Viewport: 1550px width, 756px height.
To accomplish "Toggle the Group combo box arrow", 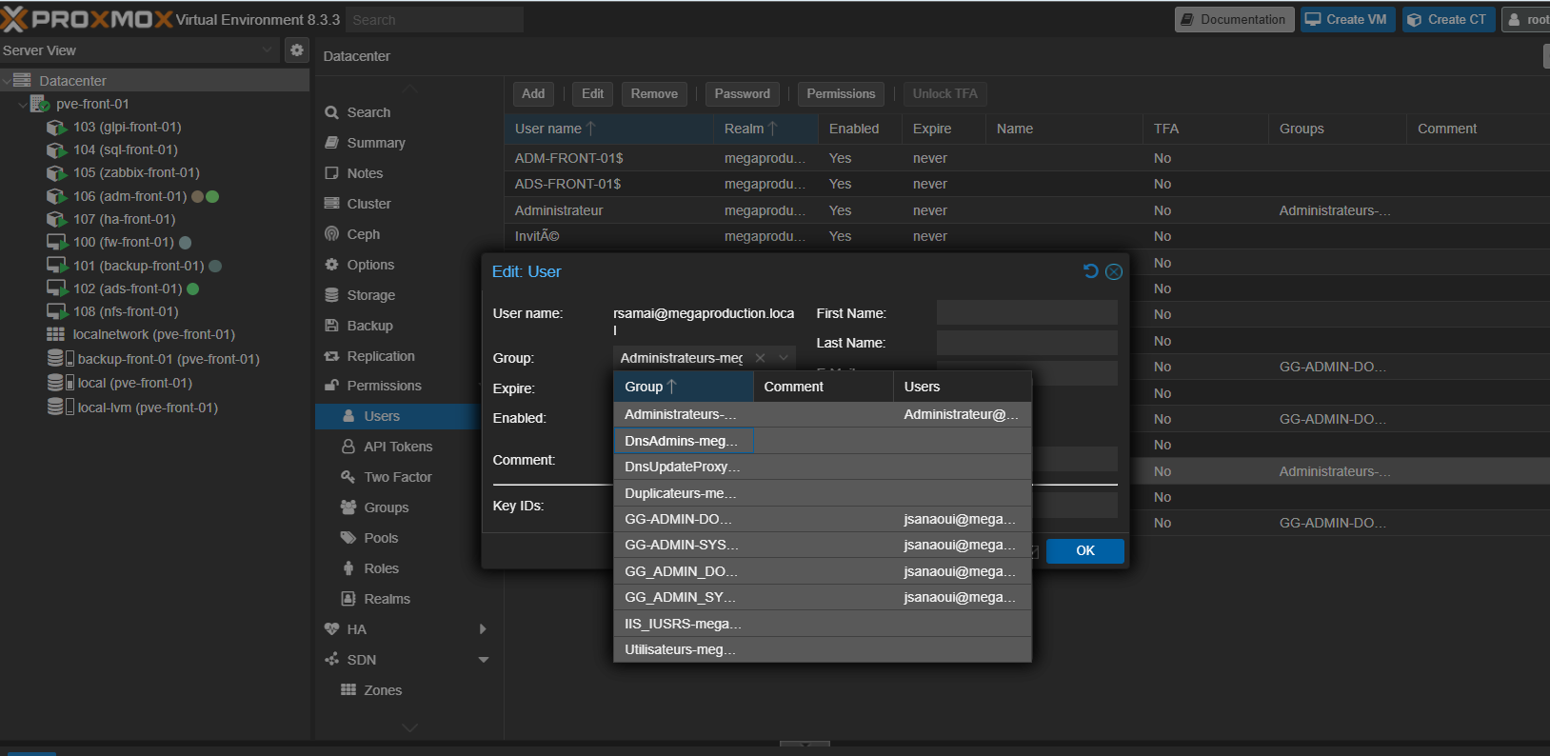I will (x=784, y=358).
